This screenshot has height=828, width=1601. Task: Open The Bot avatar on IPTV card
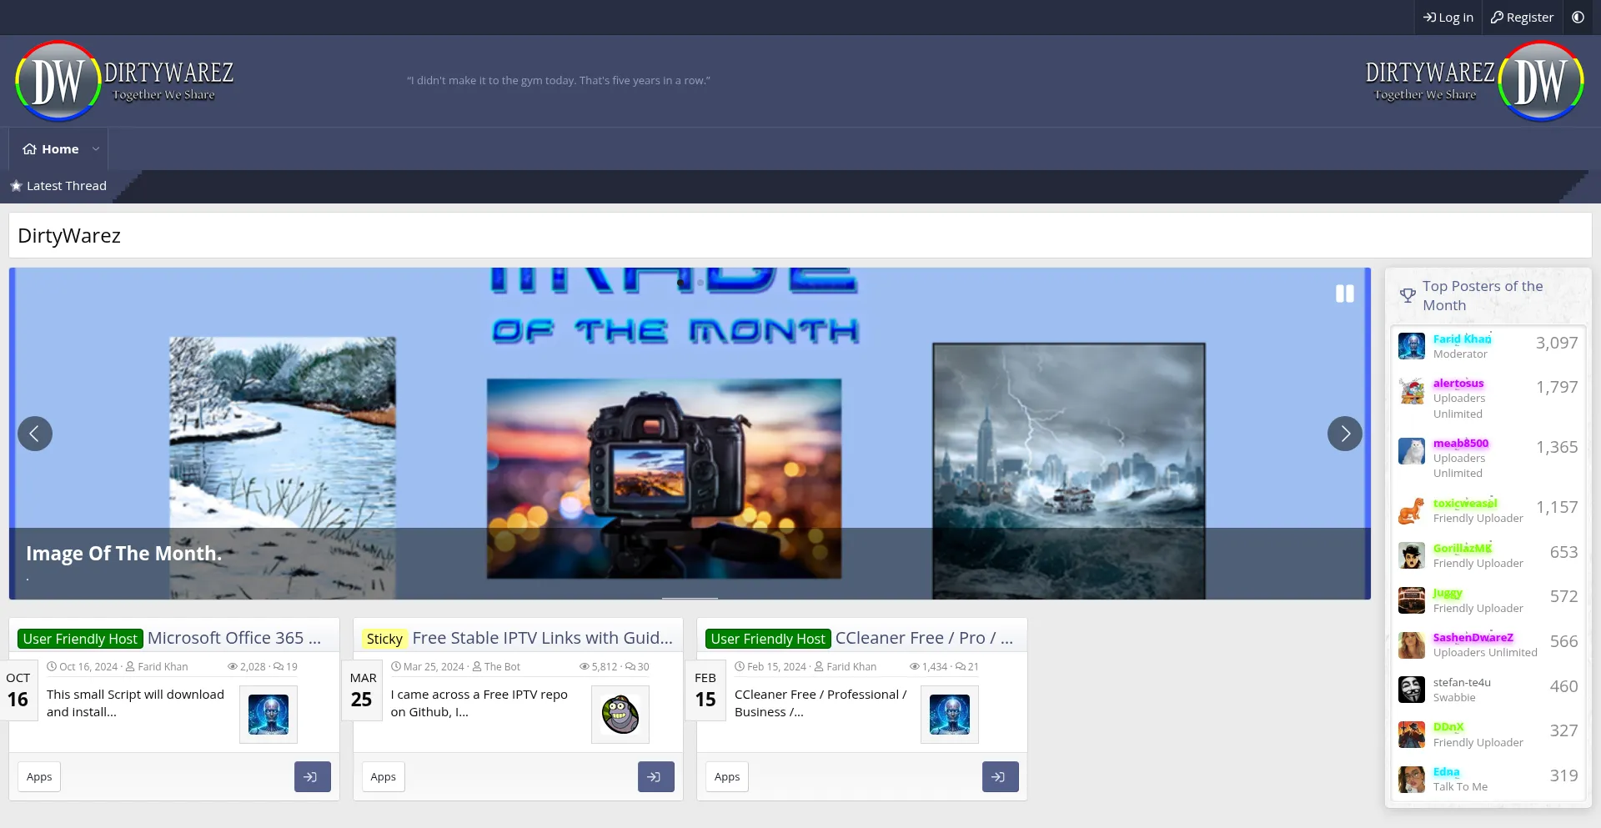(620, 715)
